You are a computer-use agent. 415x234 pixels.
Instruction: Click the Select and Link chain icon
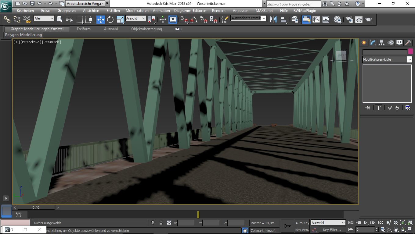point(7,19)
